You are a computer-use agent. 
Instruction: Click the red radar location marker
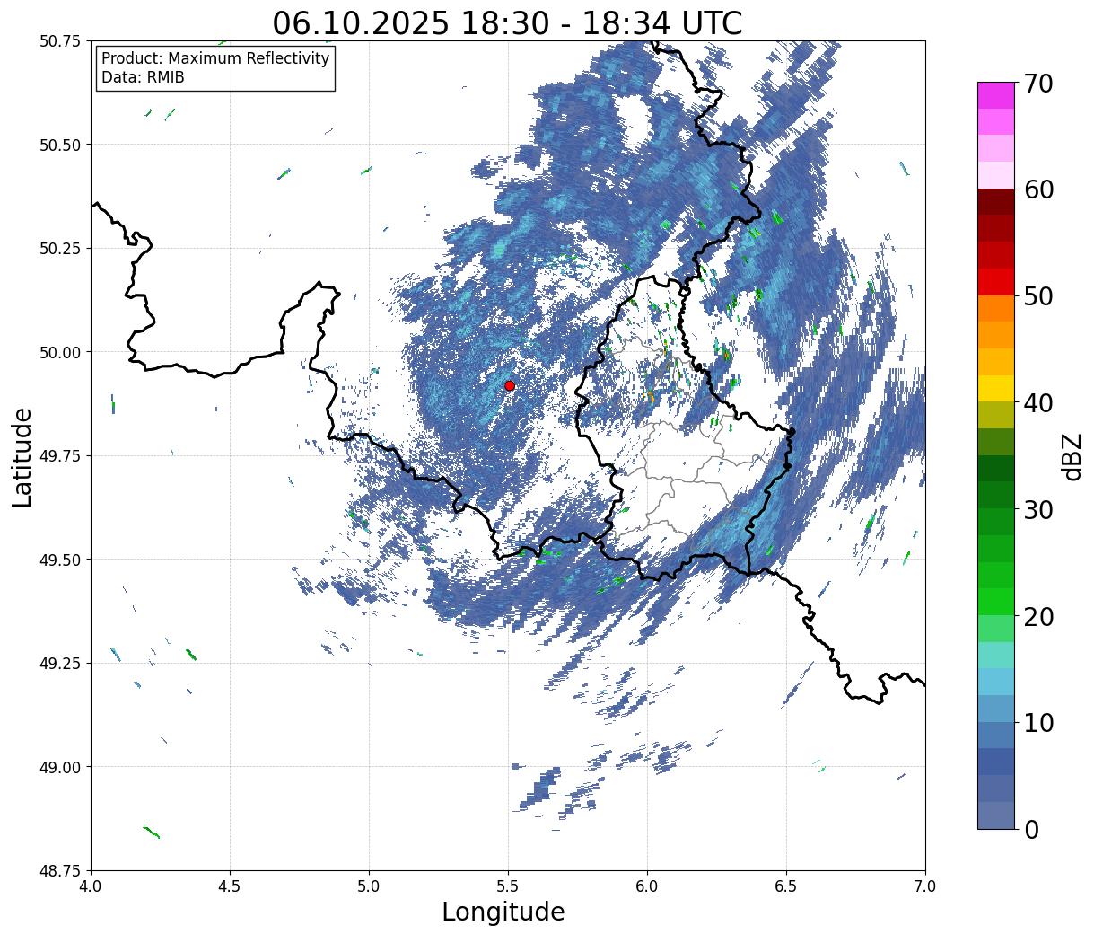pyautogui.click(x=510, y=385)
